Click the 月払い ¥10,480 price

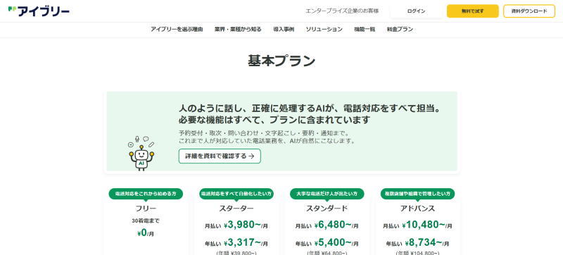point(417,225)
